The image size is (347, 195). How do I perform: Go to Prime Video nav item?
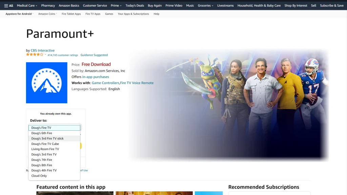pyautogui.click(x=174, y=5)
